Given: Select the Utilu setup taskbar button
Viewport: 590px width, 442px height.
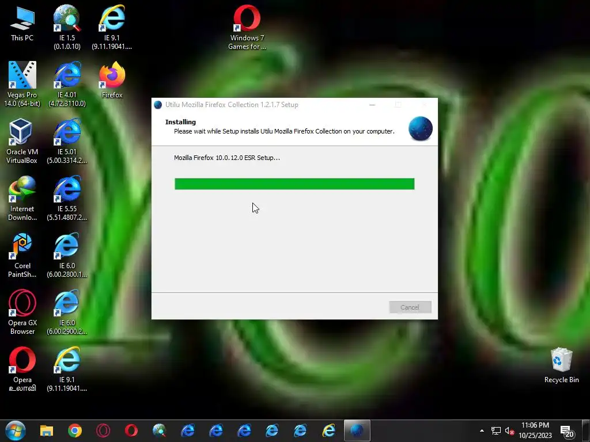Looking at the screenshot, I should (x=357, y=430).
